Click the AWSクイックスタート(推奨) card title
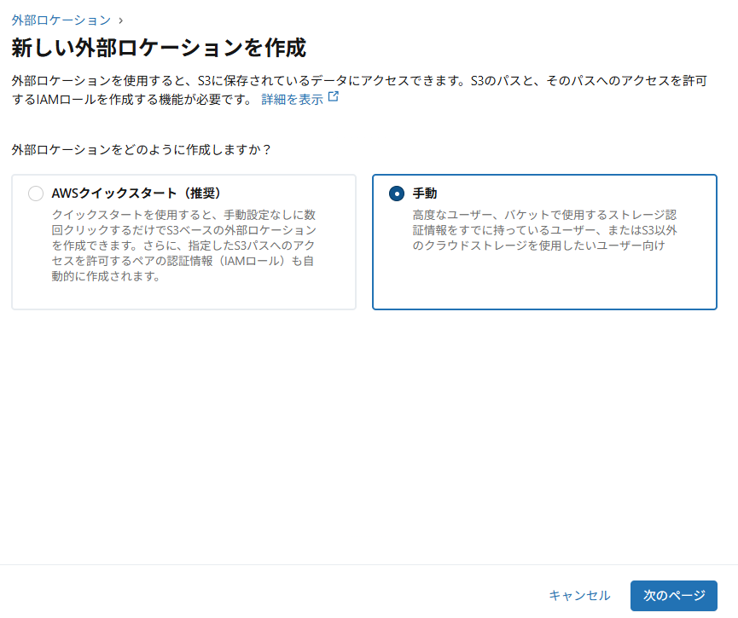This screenshot has width=738, height=618. pos(137,193)
